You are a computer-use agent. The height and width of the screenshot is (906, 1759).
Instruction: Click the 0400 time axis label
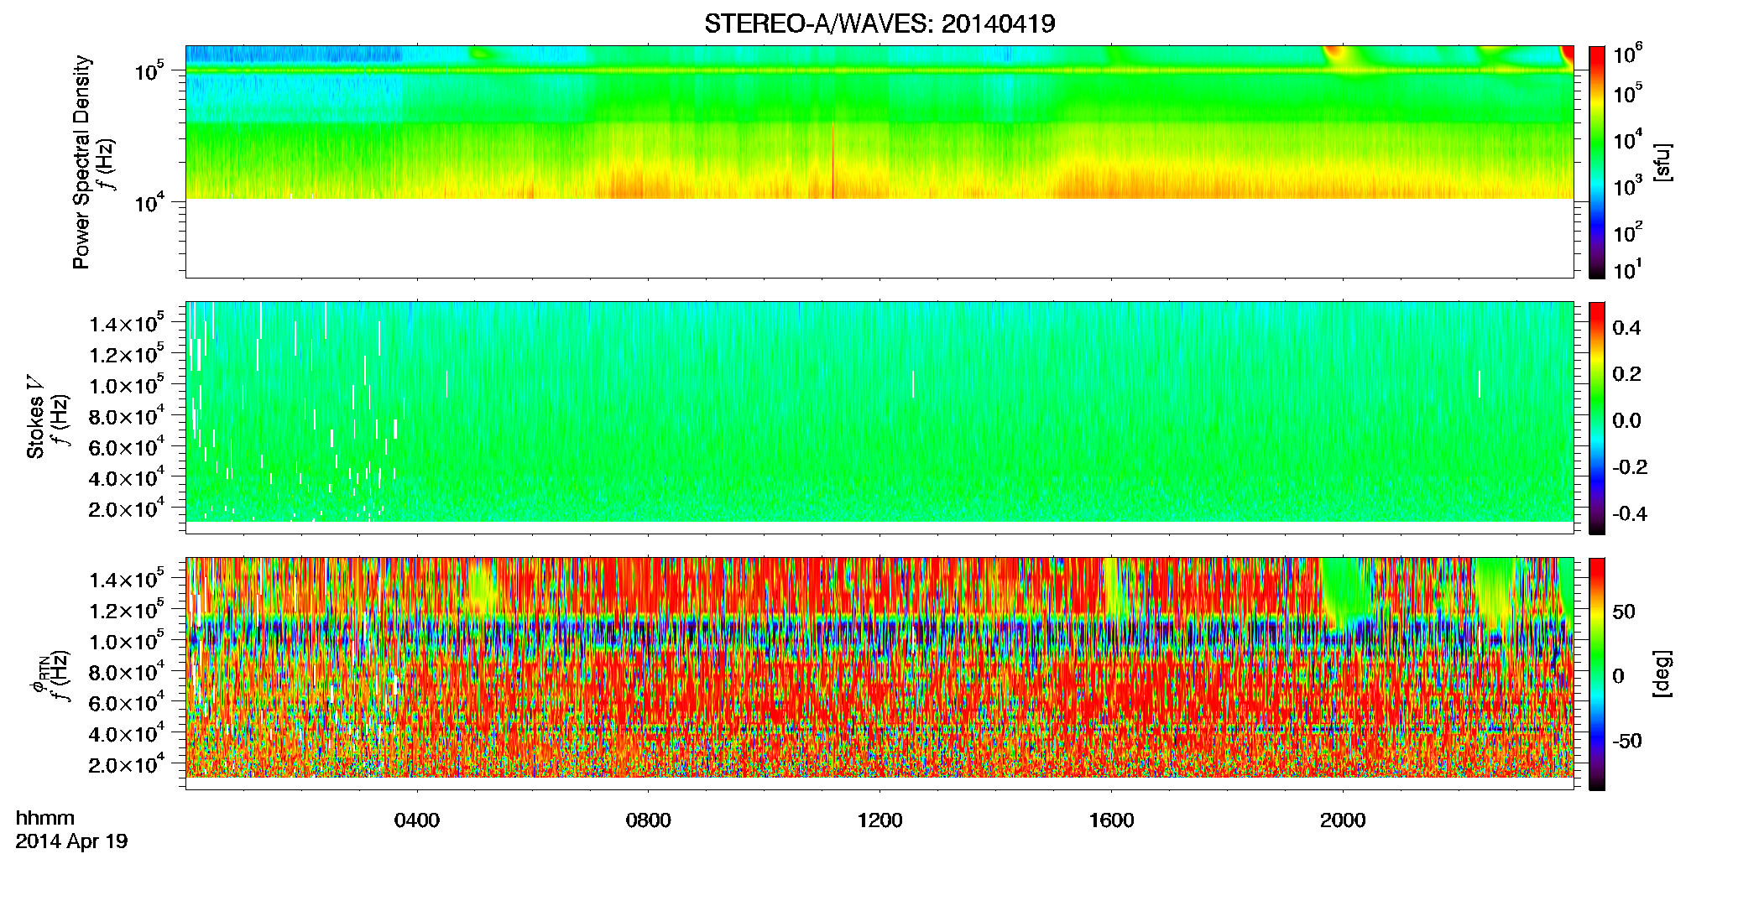(417, 820)
